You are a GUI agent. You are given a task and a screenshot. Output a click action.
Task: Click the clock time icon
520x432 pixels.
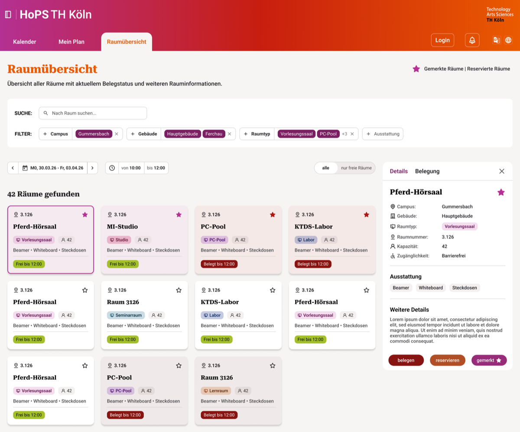pos(112,168)
